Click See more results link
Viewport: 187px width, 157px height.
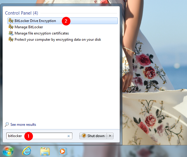(23, 125)
